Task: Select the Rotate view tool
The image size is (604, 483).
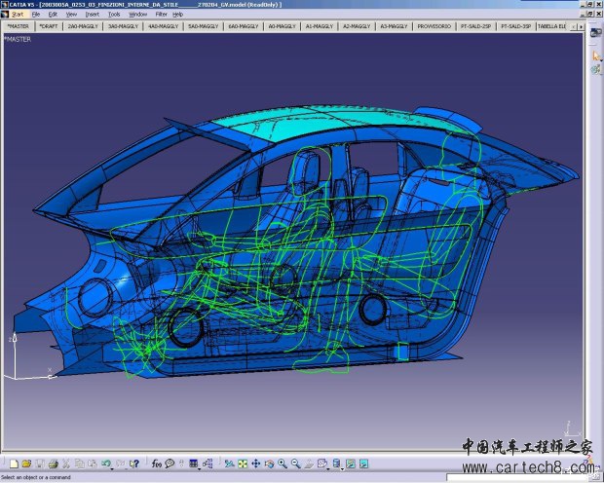Action: coord(269,463)
